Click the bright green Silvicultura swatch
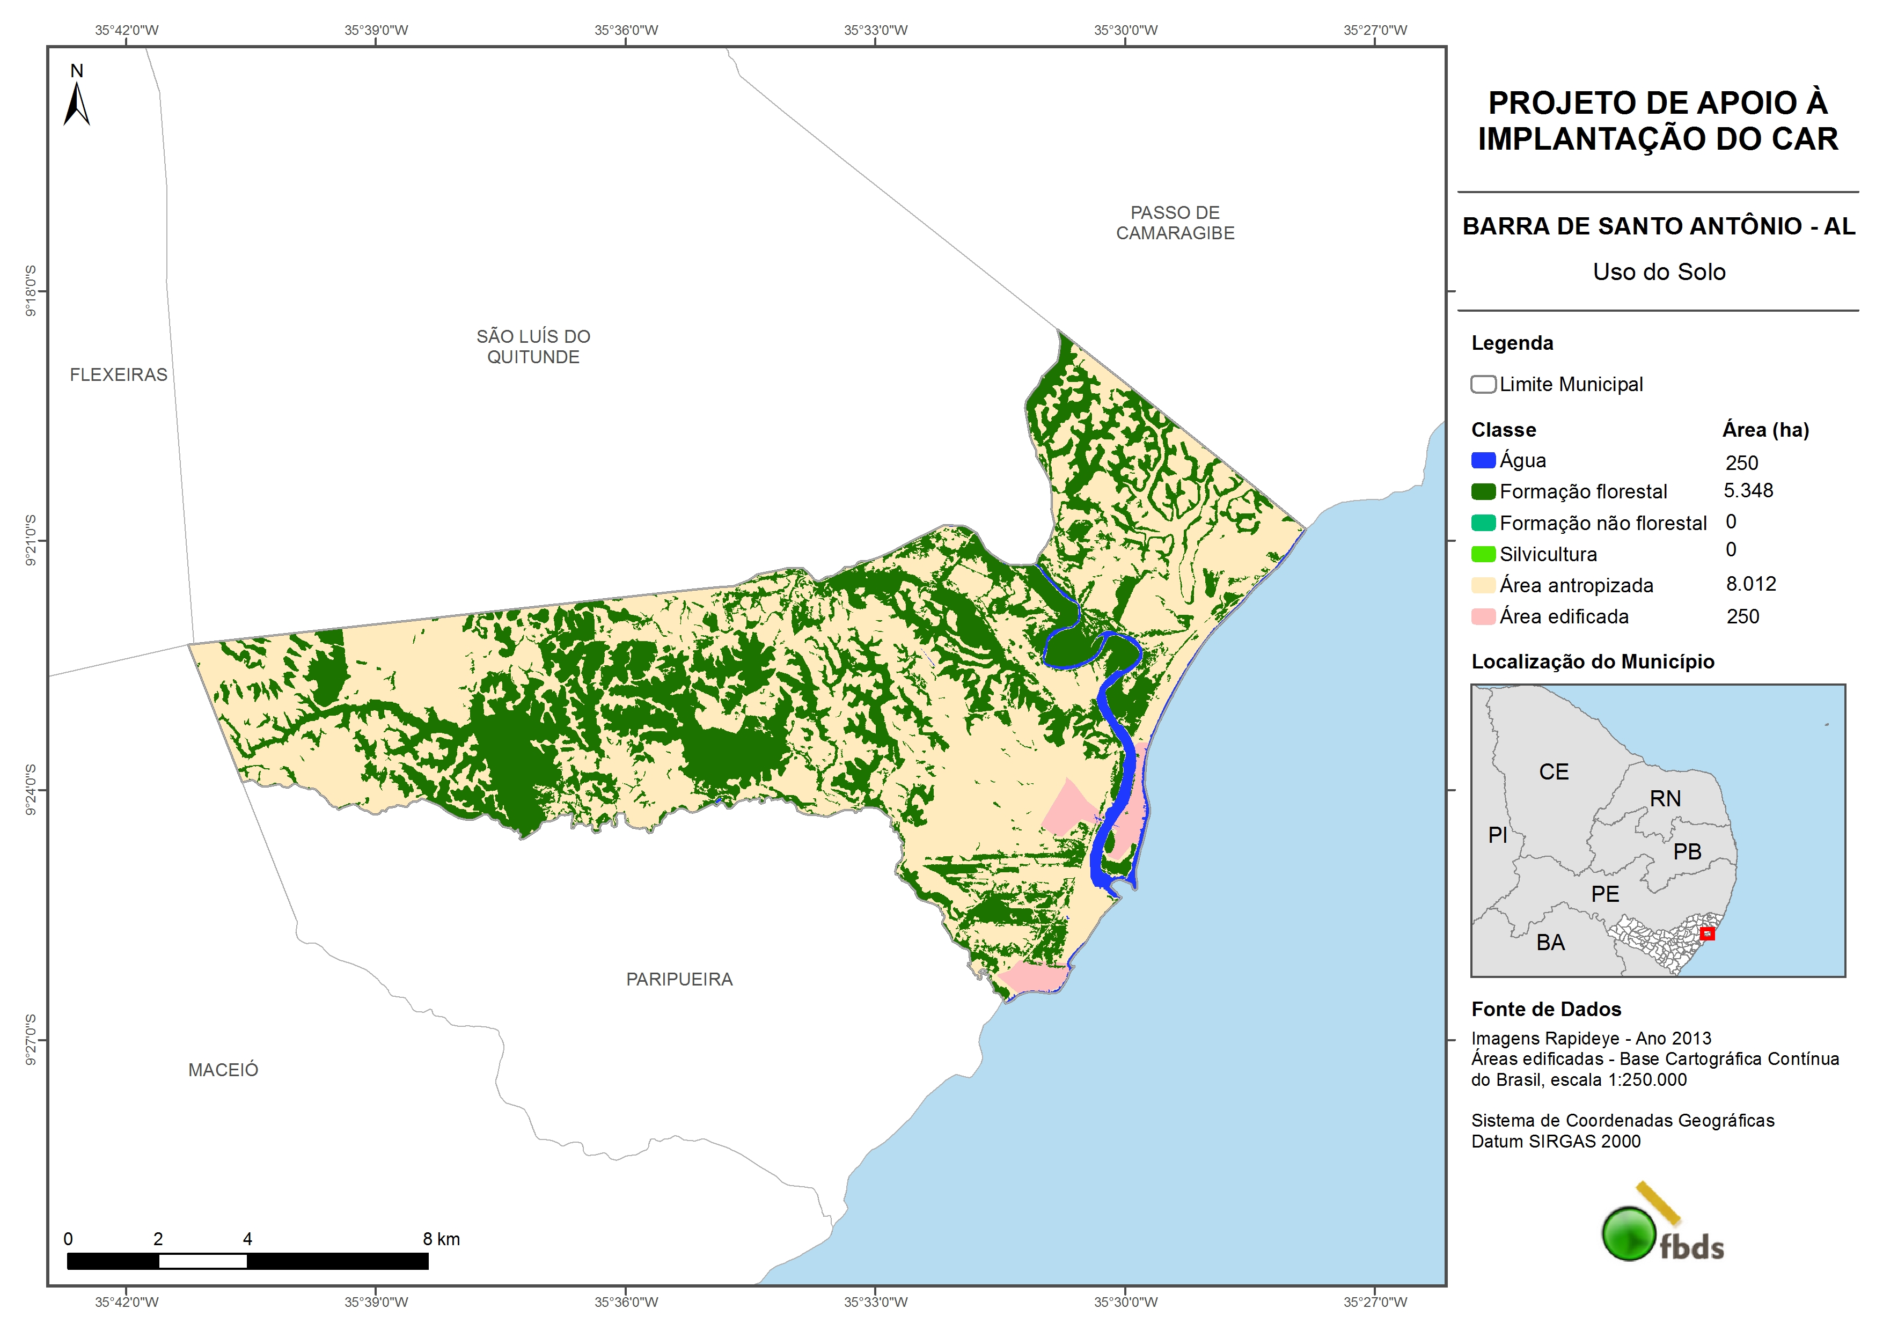The image size is (1883, 1331). pyautogui.click(x=1483, y=554)
